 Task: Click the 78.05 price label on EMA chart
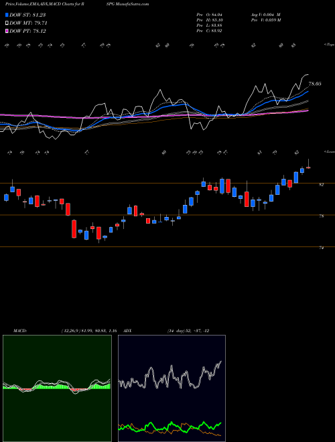(x=315, y=84)
